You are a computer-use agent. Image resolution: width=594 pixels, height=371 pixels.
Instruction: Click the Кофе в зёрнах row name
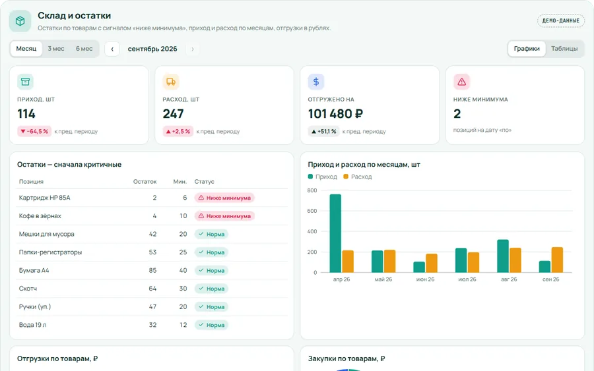(40, 216)
